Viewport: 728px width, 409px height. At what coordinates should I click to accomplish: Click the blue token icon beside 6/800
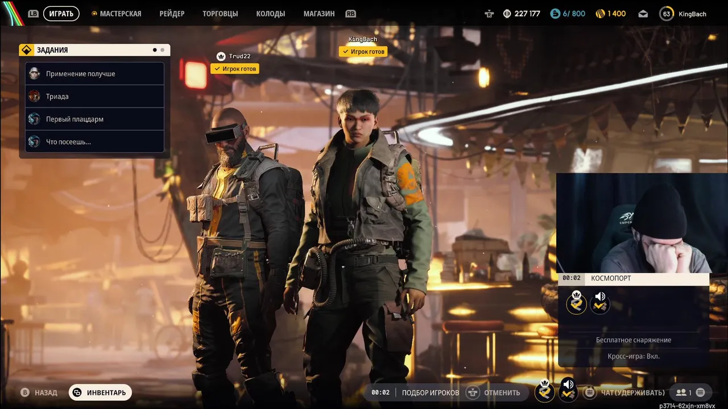click(555, 14)
